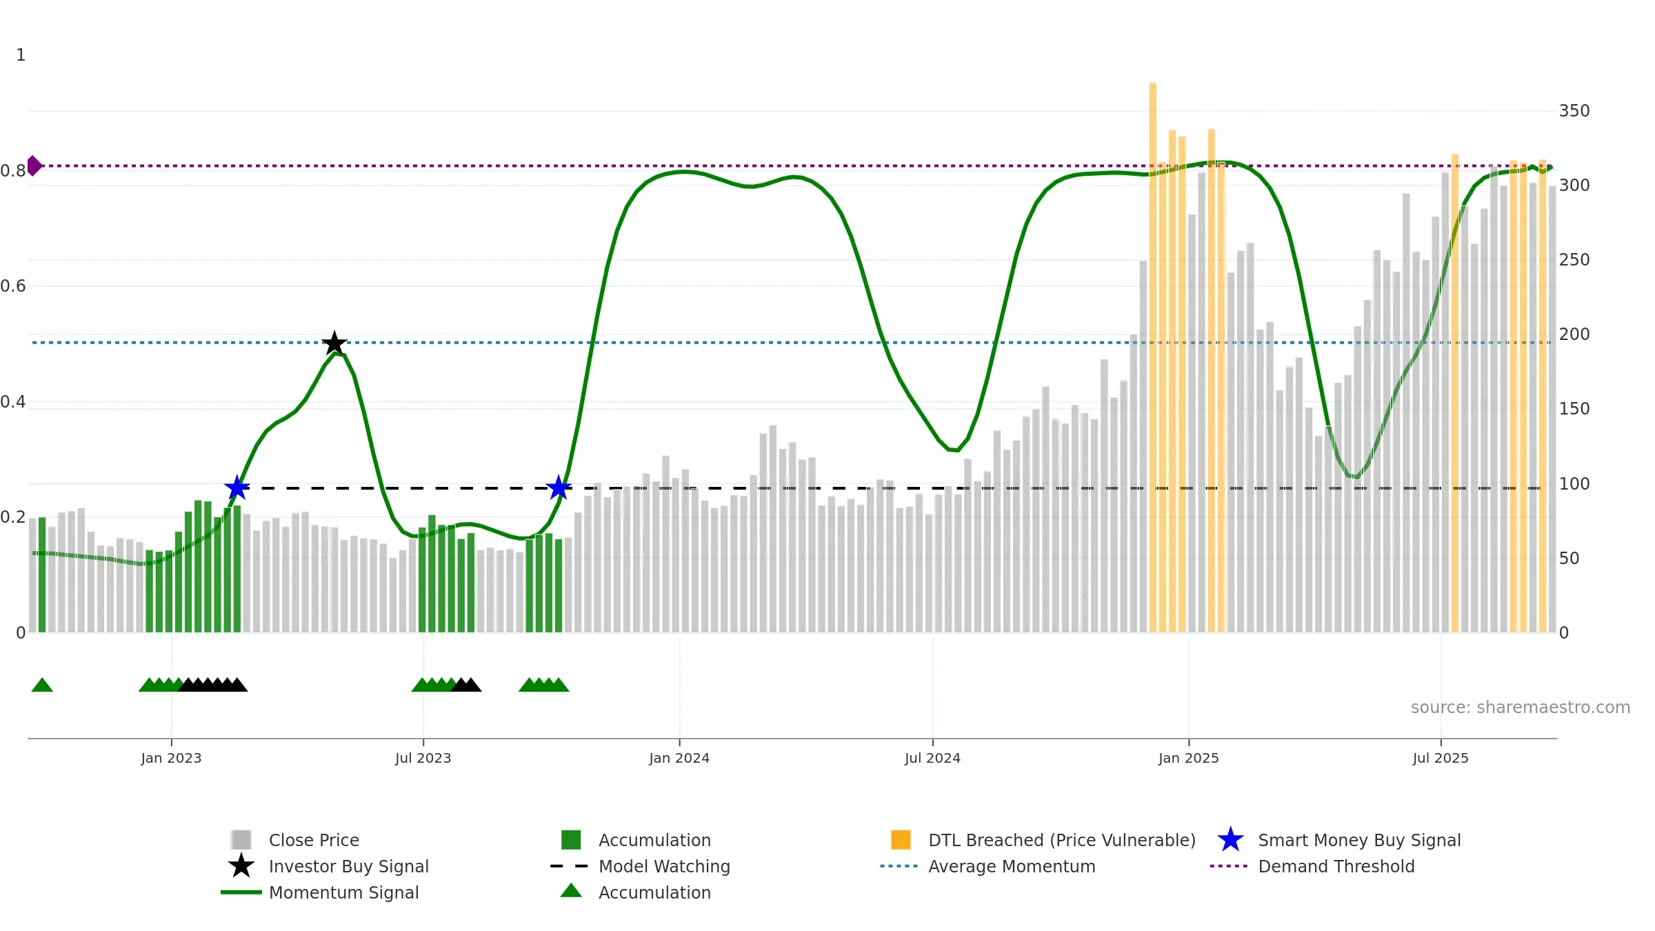Click the lone green accumulation triangle at far left
This screenshot has height=931, width=1655.
point(42,685)
